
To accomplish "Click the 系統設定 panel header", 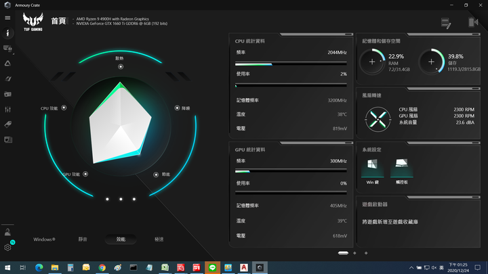I will tap(371, 150).
